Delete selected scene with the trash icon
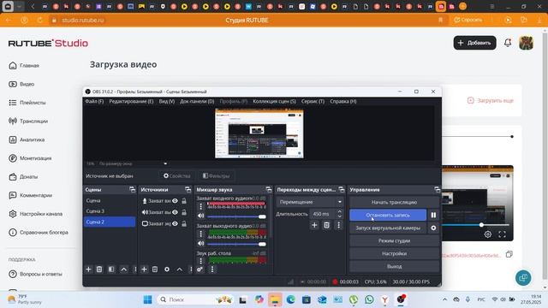Viewport: 548px width, 308px height. click(x=99, y=269)
